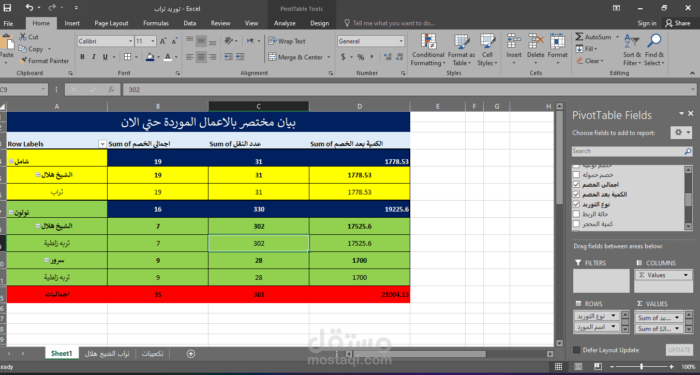
Task: Click the Undo arrow in the title bar
Action: coord(29,8)
